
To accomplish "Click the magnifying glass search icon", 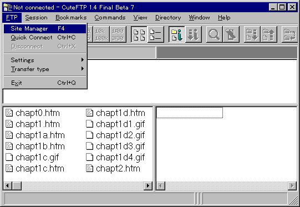I will (214, 34).
